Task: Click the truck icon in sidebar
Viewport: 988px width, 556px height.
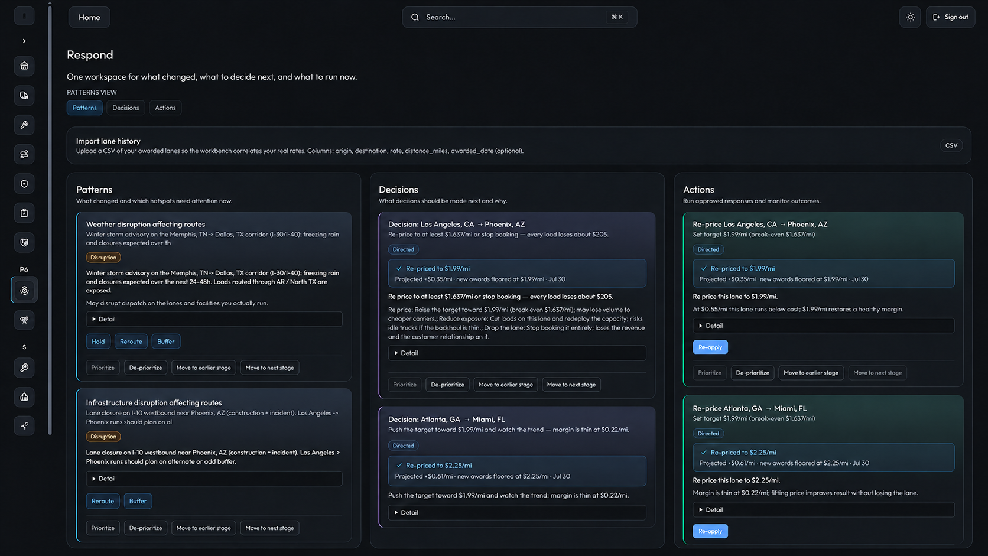Action: tap(24, 95)
